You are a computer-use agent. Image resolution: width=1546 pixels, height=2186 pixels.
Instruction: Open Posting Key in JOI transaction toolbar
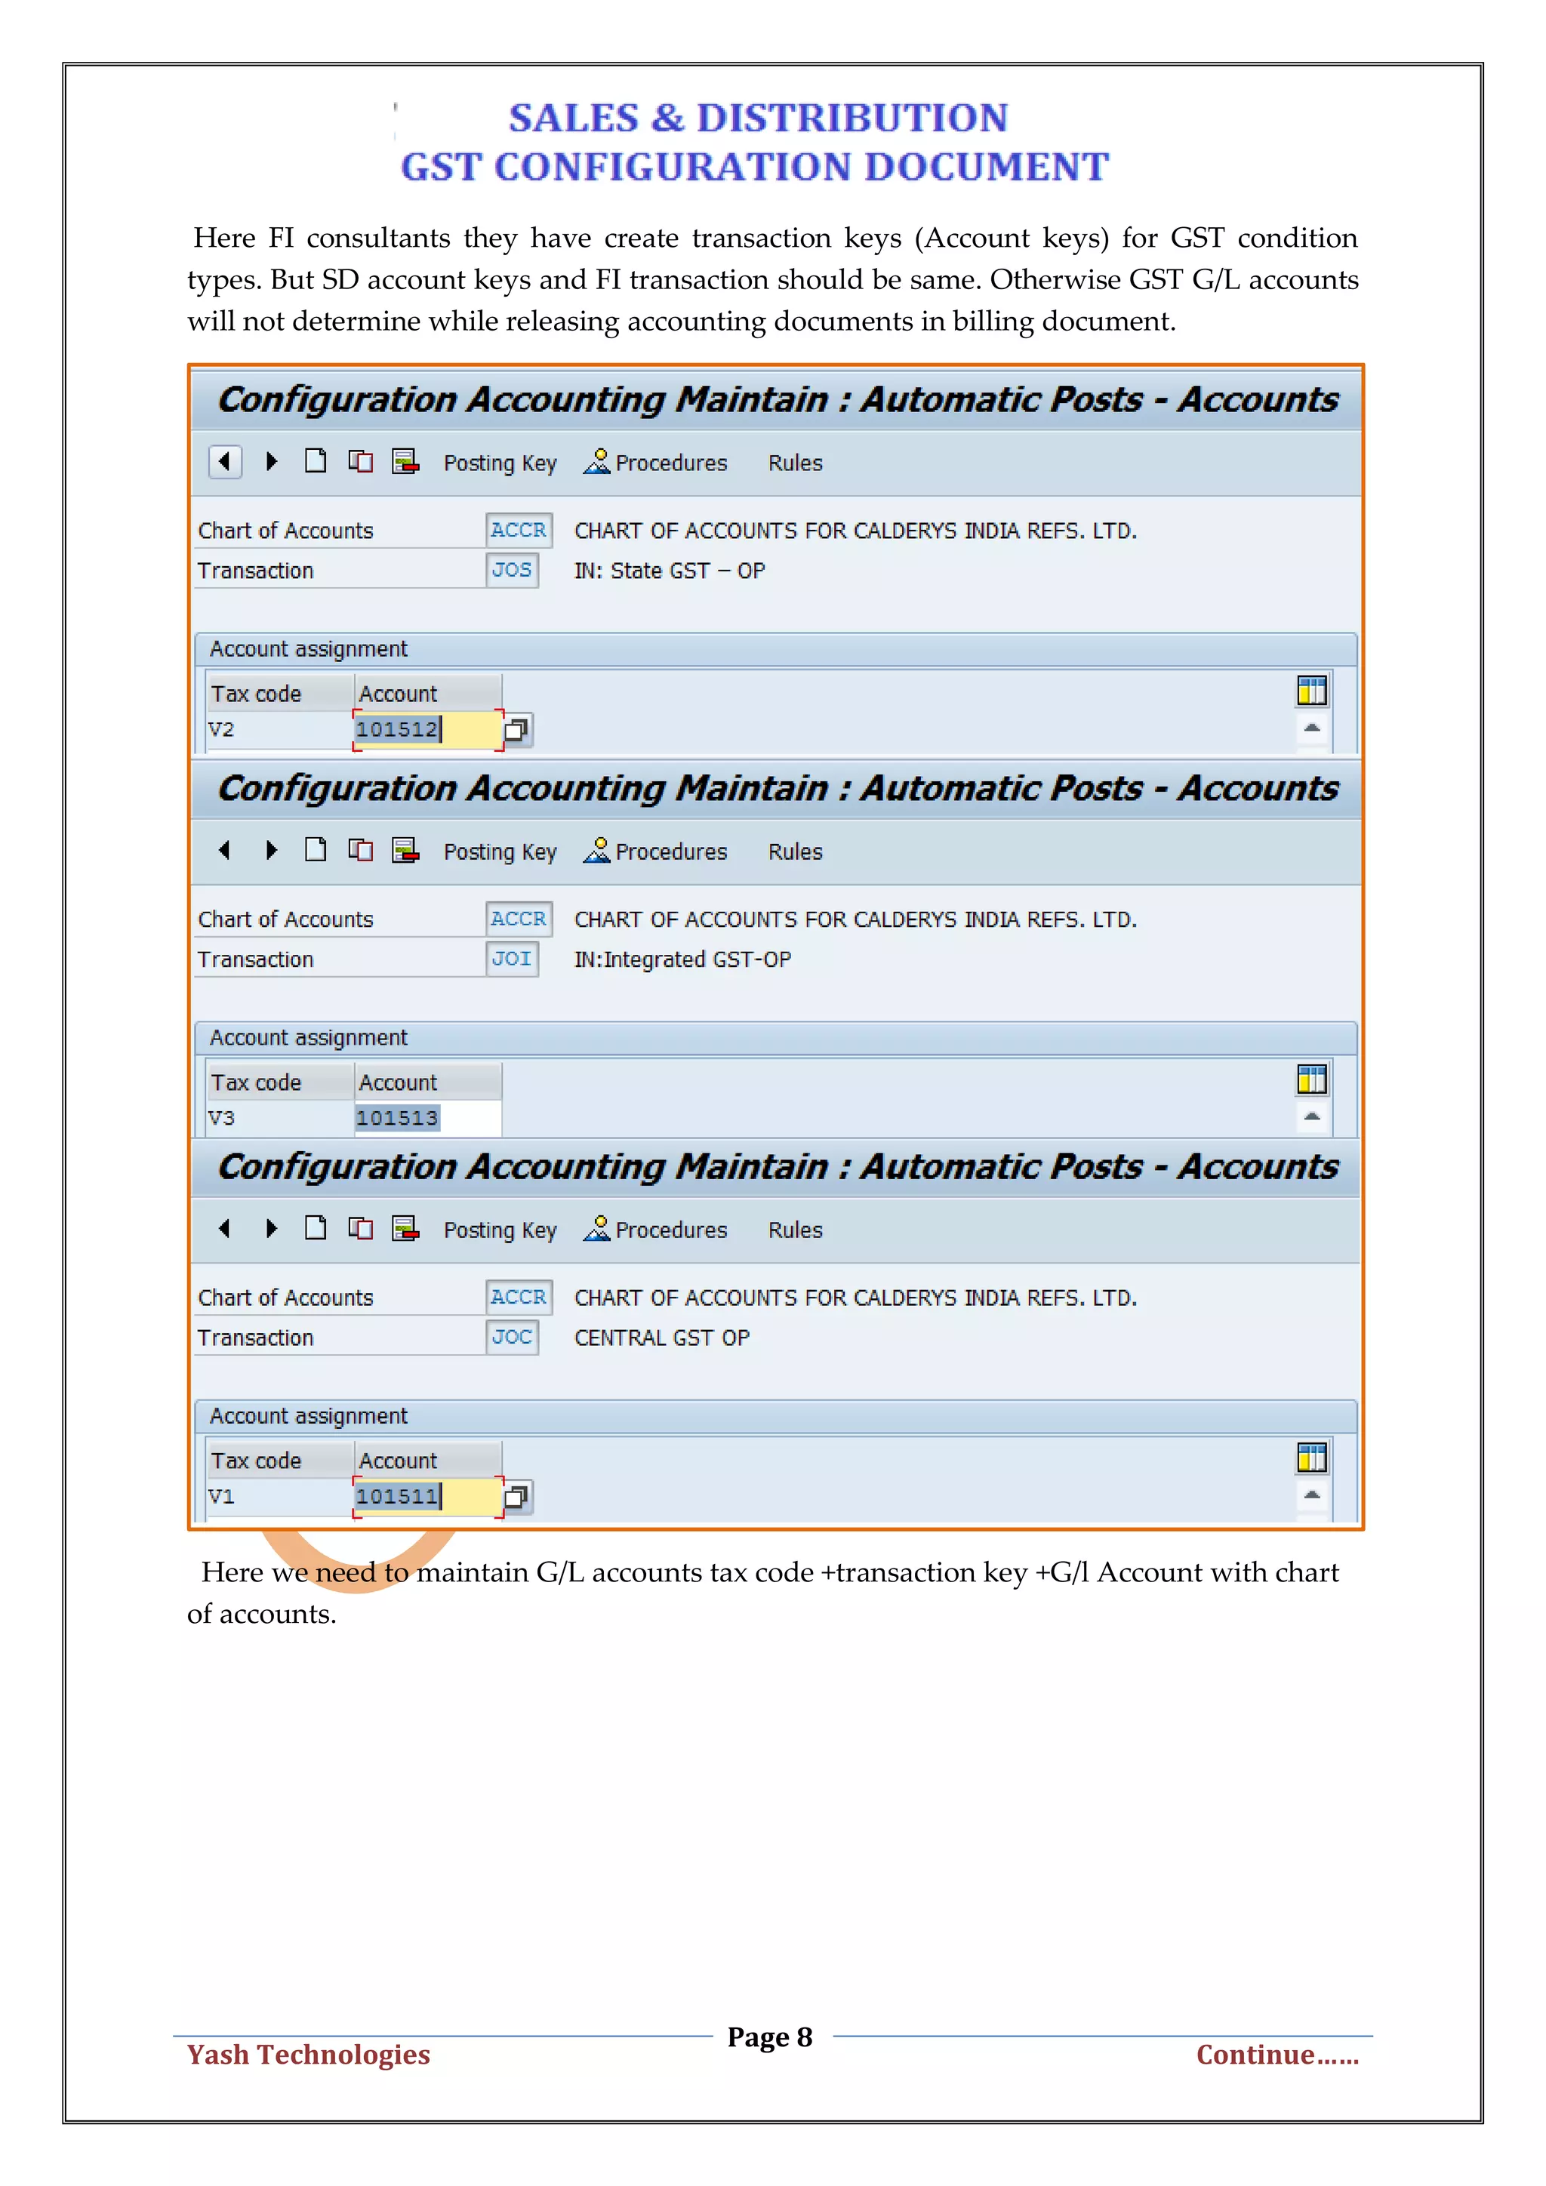(500, 851)
